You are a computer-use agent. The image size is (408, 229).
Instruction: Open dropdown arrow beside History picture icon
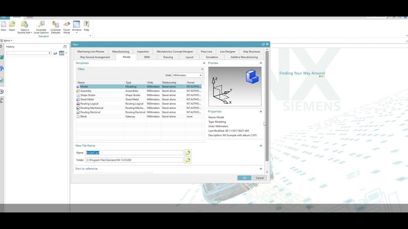[66, 53]
